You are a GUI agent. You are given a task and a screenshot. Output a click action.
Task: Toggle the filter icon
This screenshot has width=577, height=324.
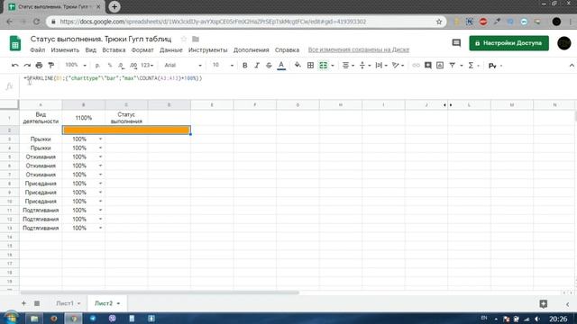(x=453, y=66)
